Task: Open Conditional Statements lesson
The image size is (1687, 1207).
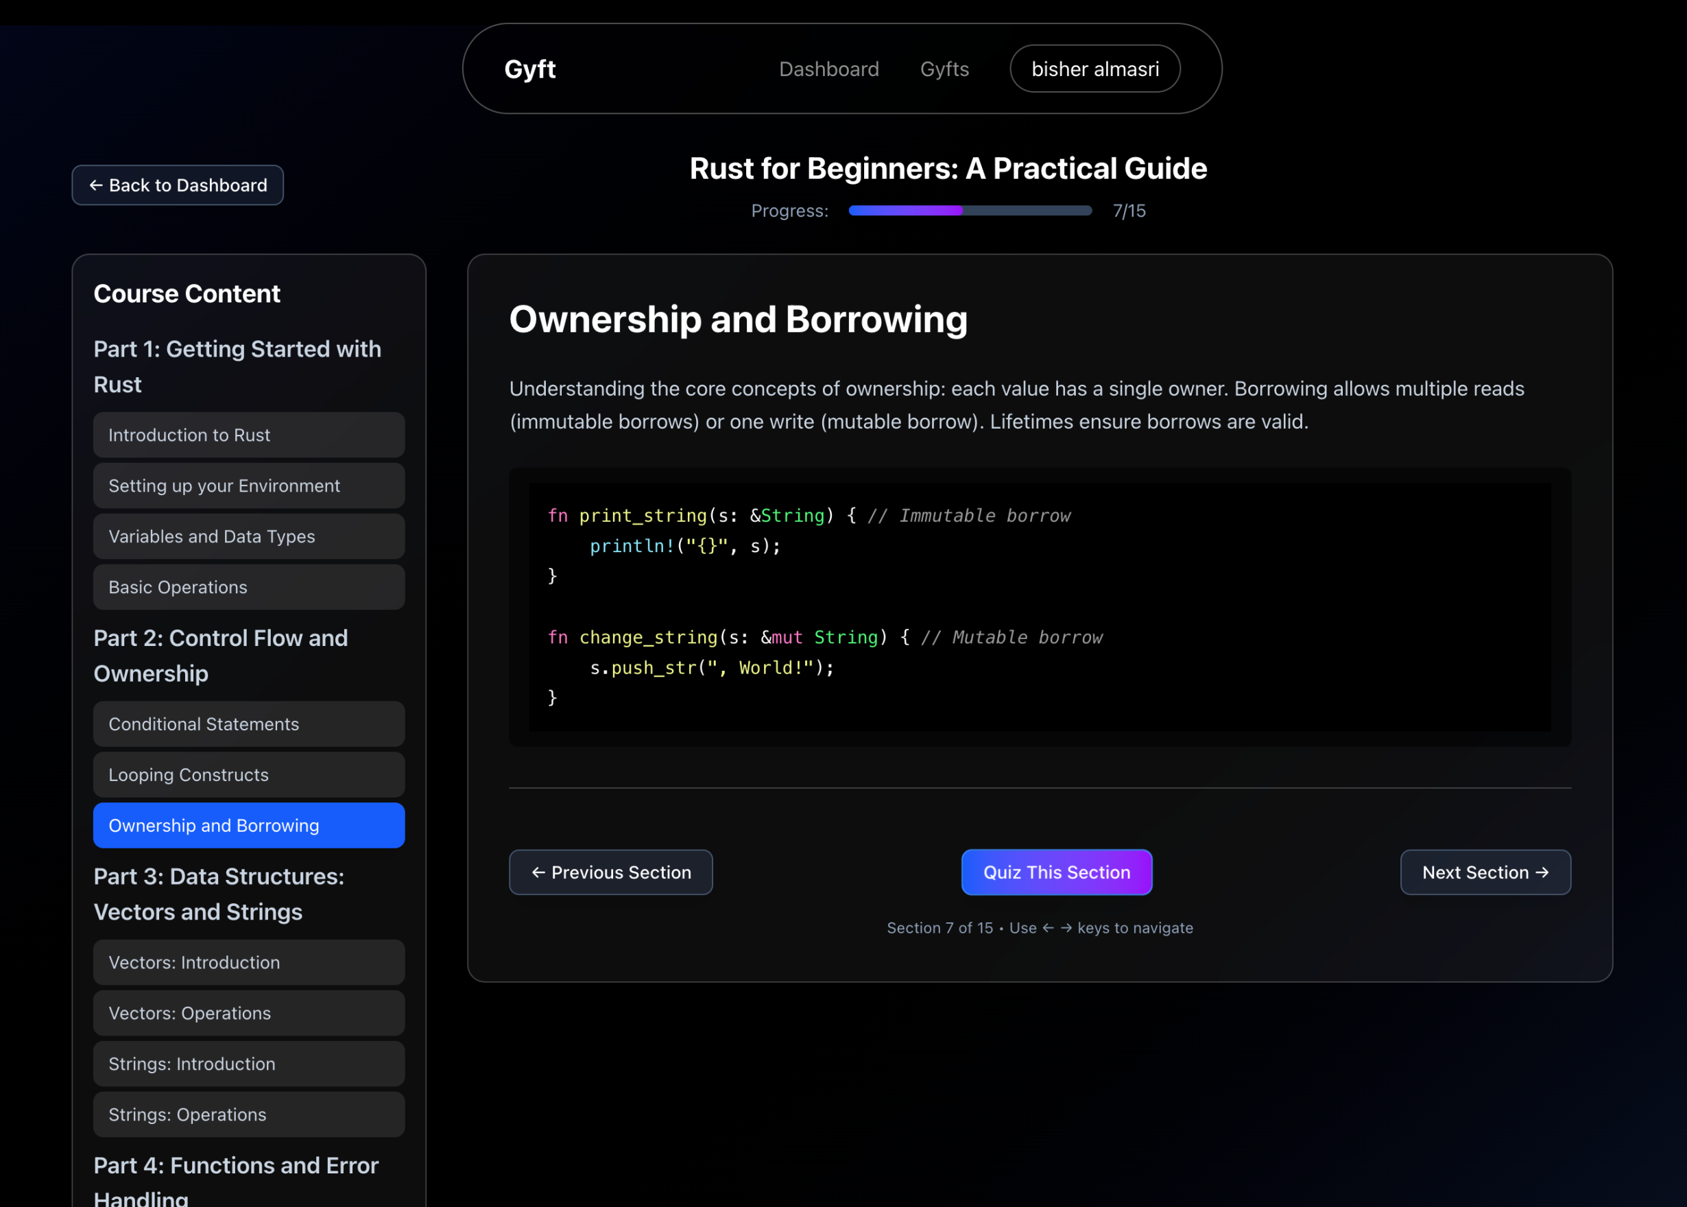Action: [x=249, y=724]
